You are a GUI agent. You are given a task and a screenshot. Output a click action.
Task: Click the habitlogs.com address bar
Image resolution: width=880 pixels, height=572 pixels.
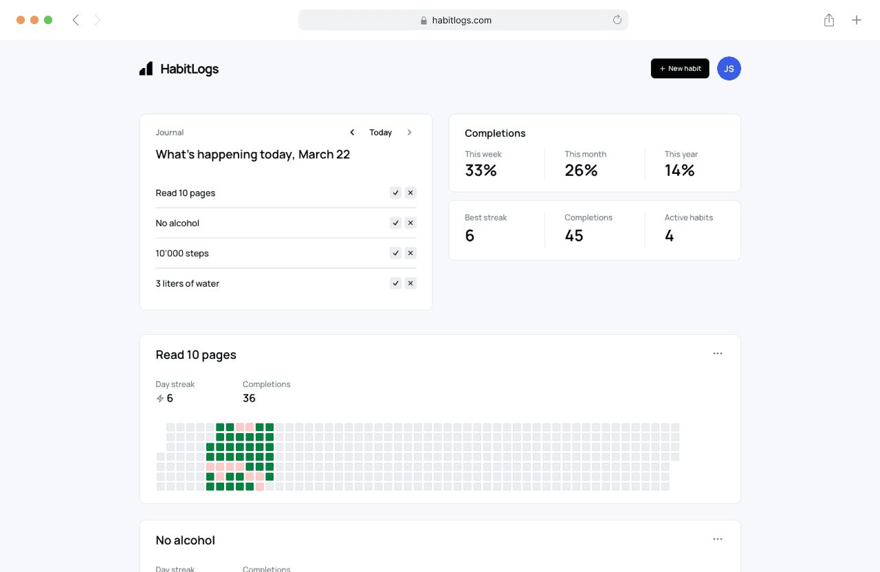463,20
